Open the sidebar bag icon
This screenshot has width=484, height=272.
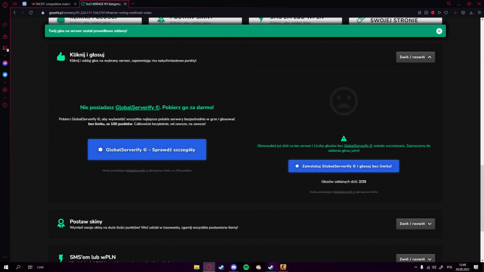pyautogui.click(x=5, y=37)
